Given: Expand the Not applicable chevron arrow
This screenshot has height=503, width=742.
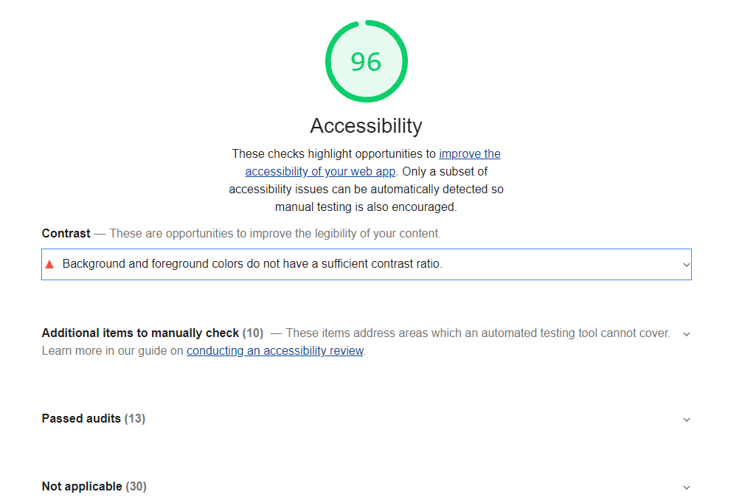Looking at the screenshot, I should [x=687, y=488].
